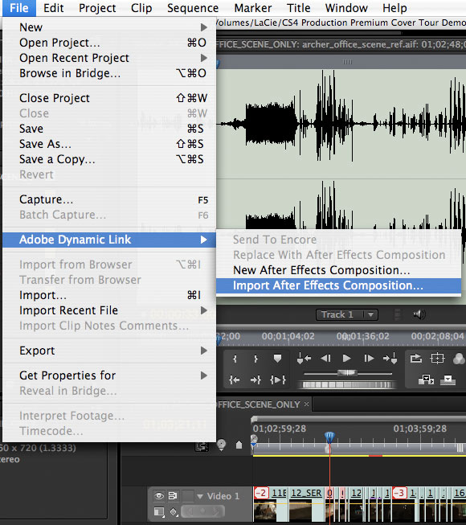Open the Help menu

click(x=394, y=8)
